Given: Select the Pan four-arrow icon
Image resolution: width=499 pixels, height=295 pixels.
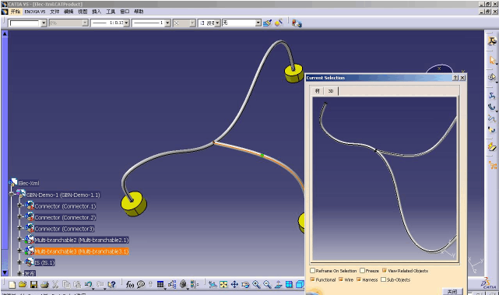Looking at the screenshot, I should pyautogui.click(x=234, y=285).
